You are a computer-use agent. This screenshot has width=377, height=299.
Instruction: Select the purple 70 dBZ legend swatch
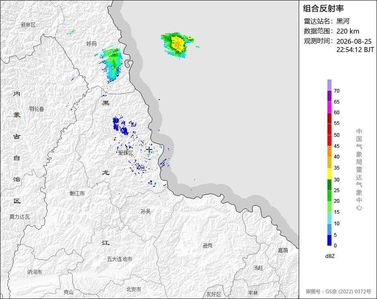click(329, 85)
